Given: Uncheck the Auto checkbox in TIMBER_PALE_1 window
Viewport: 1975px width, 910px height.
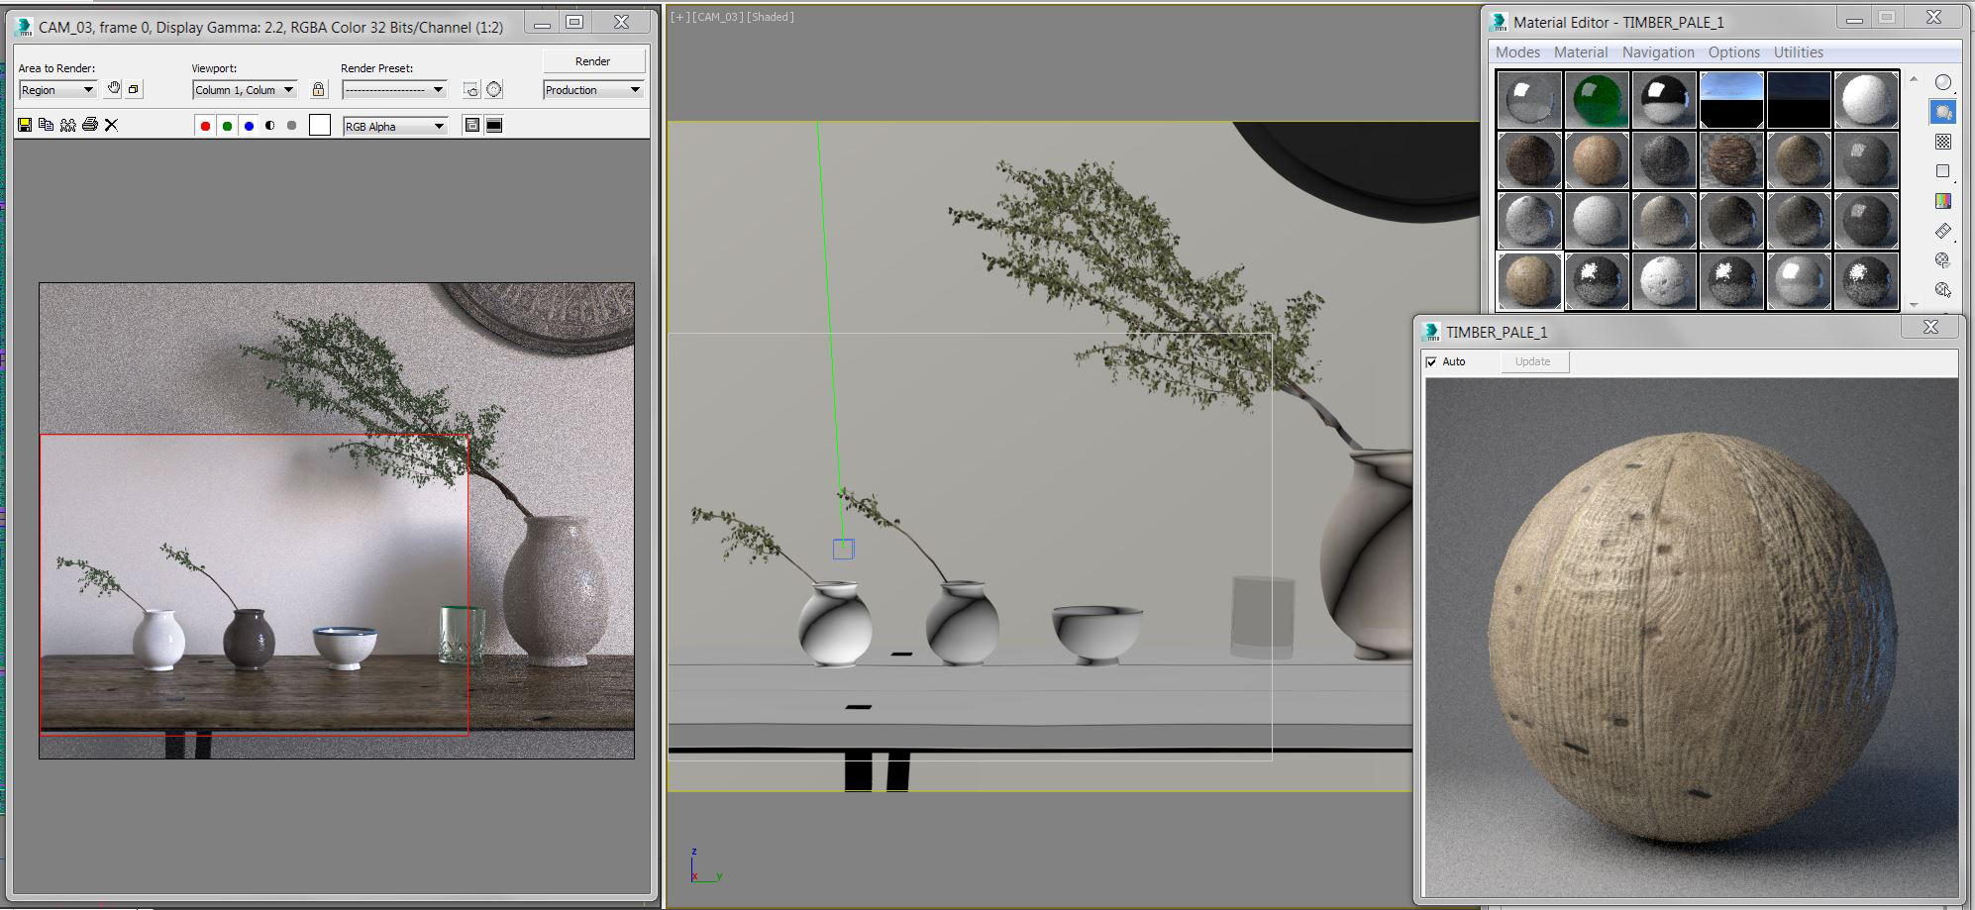Looking at the screenshot, I should pos(1430,361).
